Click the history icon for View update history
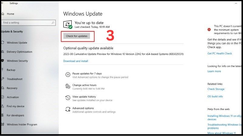243x136 pixels. [68, 98]
